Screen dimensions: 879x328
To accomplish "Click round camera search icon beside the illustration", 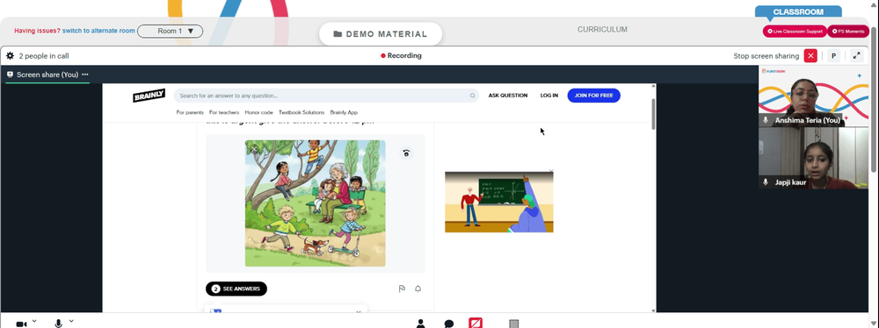I will point(407,153).
